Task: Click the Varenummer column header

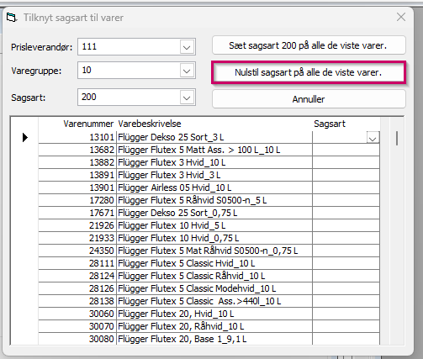Action: [88, 124]
